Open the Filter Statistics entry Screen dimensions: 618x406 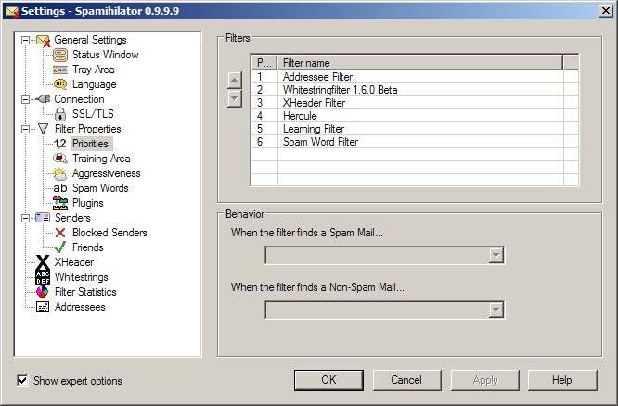pos(85,292)
